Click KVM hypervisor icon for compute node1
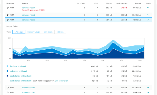 (x=8, y=8)
